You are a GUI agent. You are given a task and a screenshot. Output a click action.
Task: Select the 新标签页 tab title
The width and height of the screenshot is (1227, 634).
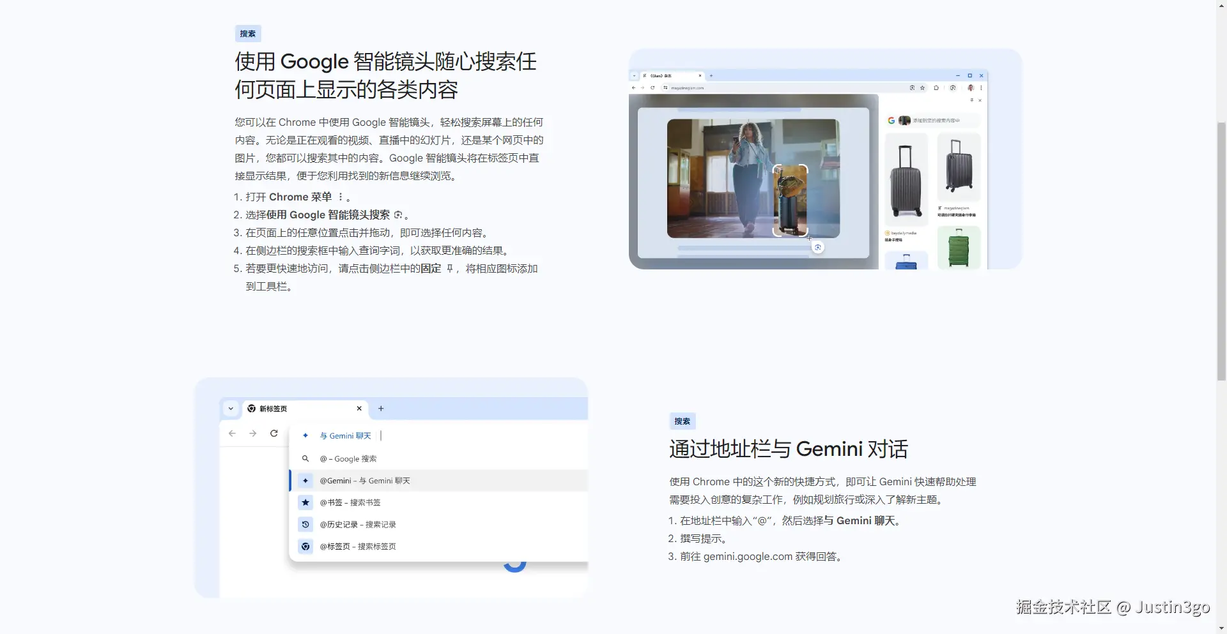[x=274, y=409]
